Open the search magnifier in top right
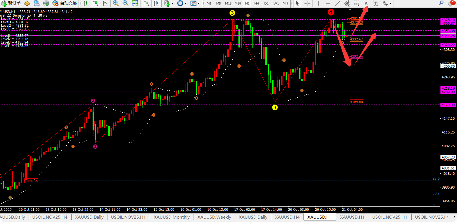Image resolution: width=457 pixels, height=222 pixels. tap(441, 3)
